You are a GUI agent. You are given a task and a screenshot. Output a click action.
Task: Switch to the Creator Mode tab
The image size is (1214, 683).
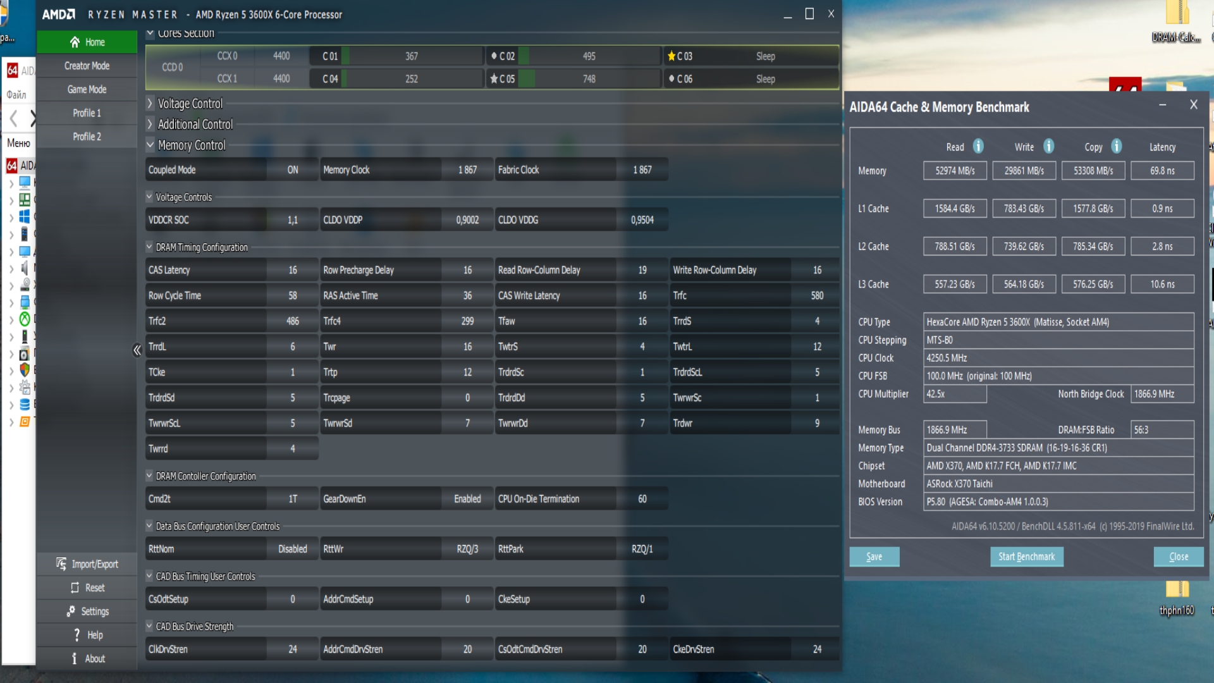pyautogui.click(x=87, y=66)
